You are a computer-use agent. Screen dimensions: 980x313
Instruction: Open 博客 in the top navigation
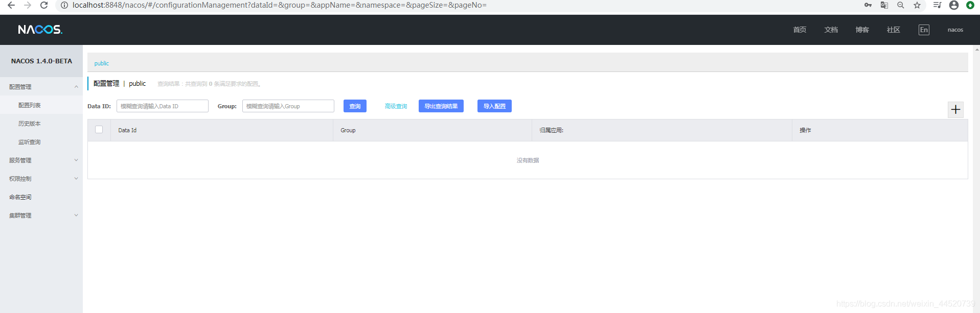click(862, 30)
